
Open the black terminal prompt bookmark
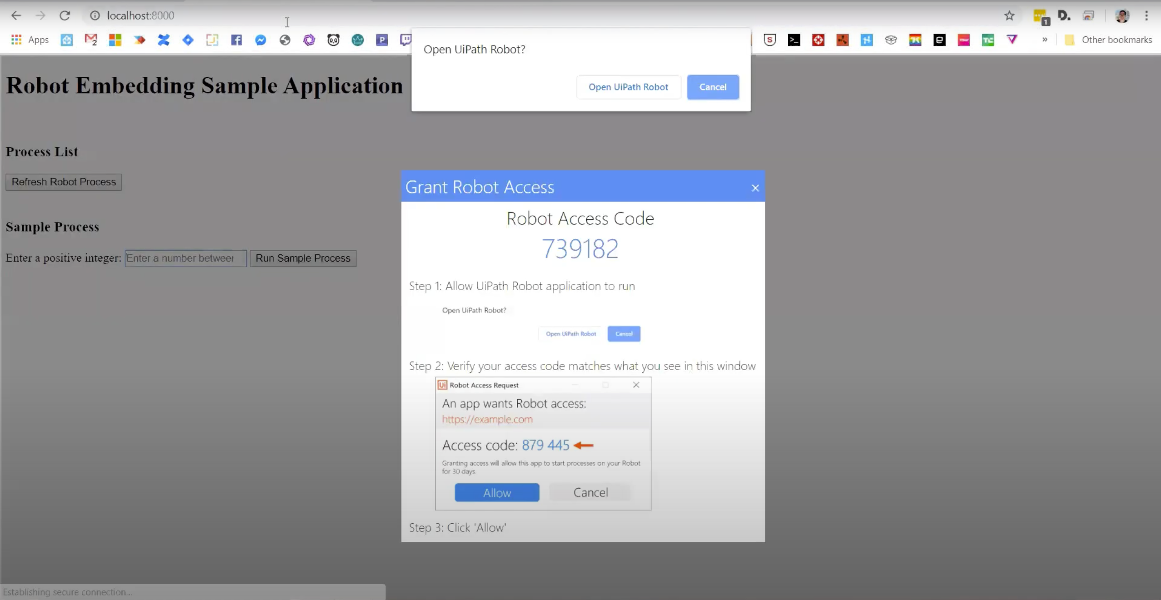pos(794,40)
